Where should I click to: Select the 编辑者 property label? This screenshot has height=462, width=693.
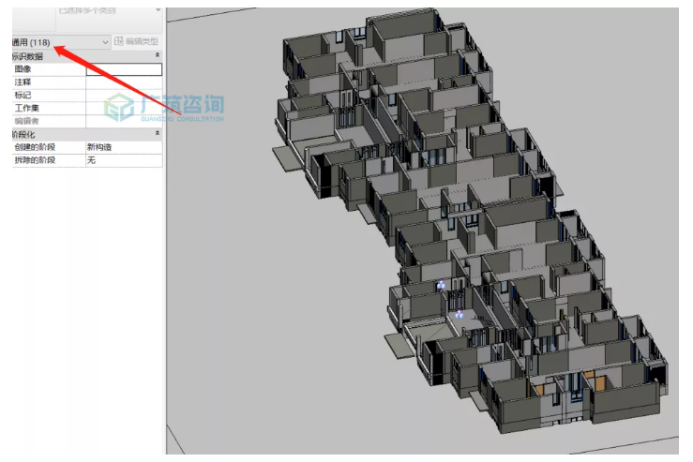pyautogui.click(x=26, y=121)
